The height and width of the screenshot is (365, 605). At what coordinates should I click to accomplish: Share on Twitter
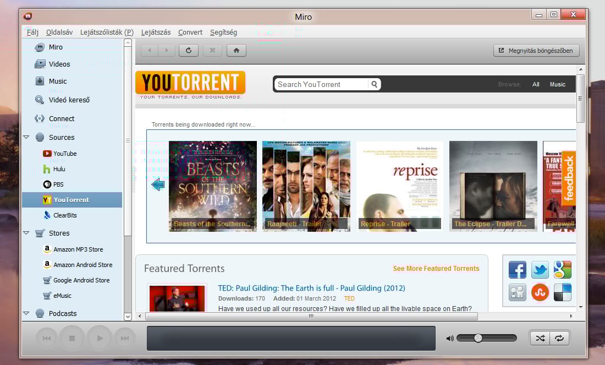(x=540, y=270)
